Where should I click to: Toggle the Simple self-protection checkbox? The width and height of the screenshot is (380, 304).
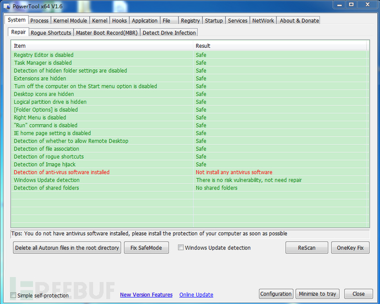pos(13,295)
